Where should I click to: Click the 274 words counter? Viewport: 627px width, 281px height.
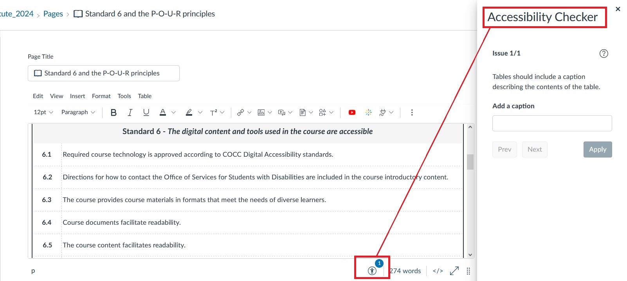pyautogui.click(x=405, y=271)
